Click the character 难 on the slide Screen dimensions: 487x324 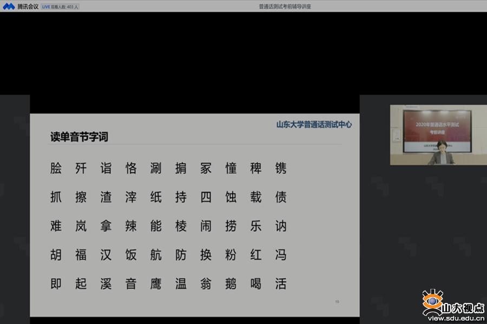coord(56,226)
